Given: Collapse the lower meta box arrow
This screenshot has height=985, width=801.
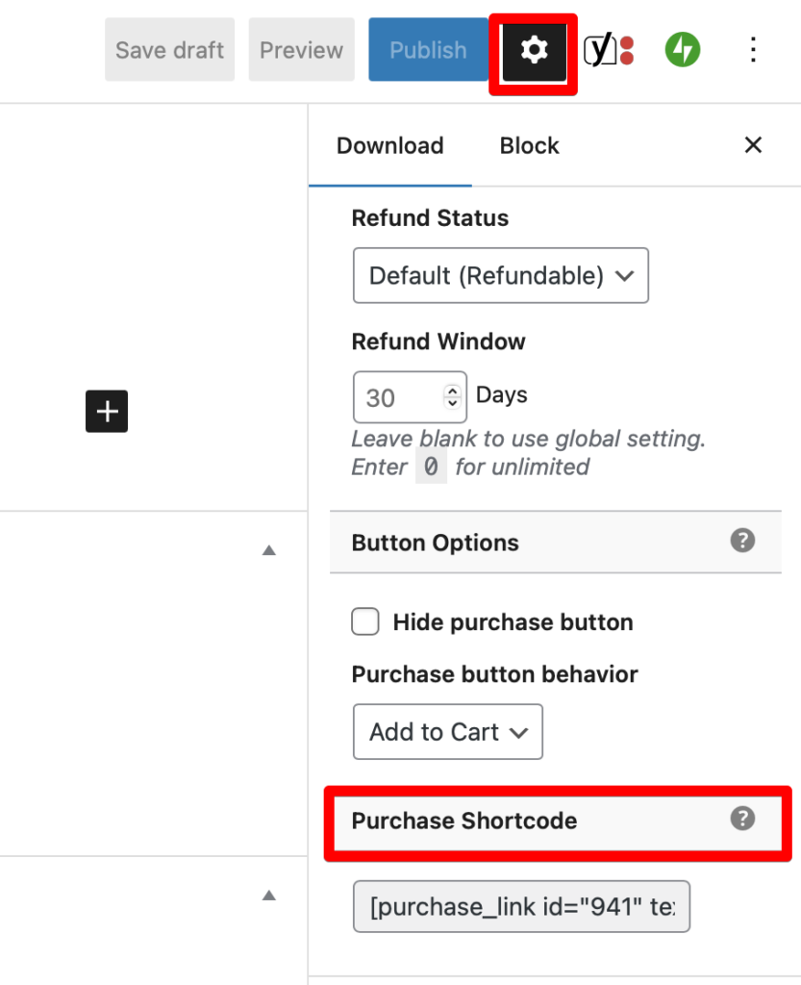Looking at the screenshot, I should tap(268, 896).
